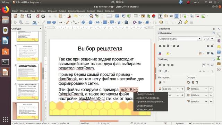The height and width of the screenshot is (125, 222).
Task: Select the arrow Select tool
Action: (15, 22)
